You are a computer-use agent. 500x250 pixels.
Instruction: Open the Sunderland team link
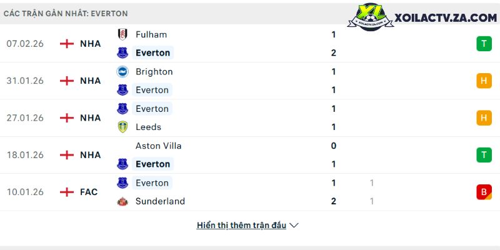coord(159,201)
